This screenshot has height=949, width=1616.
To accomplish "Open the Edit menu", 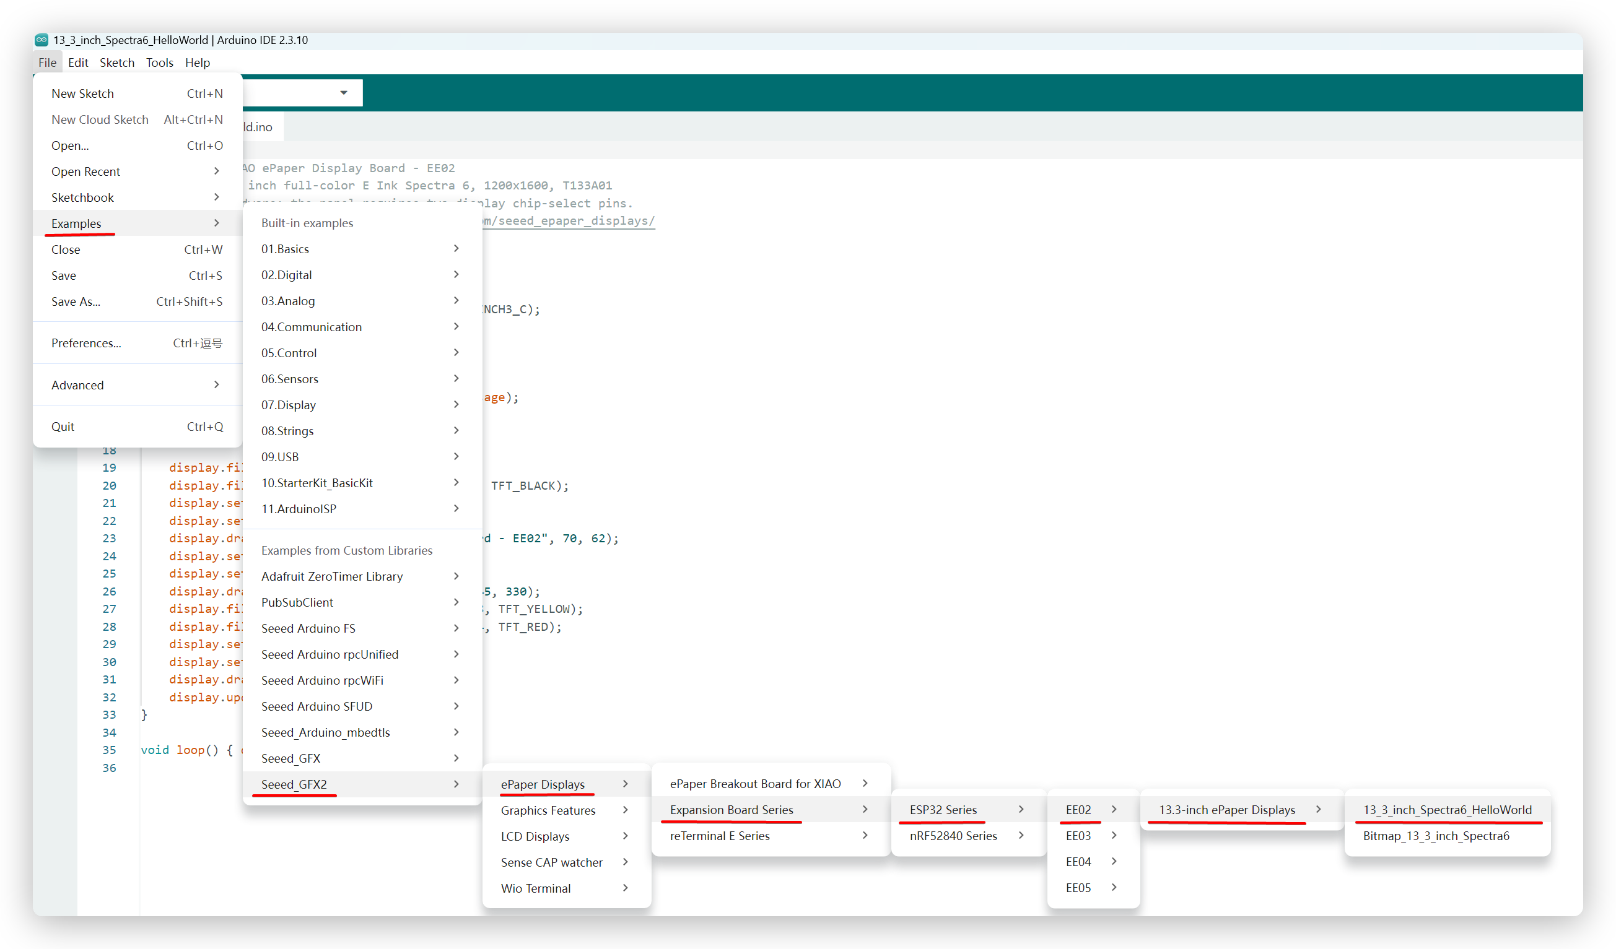I will [x=78, y=62].
